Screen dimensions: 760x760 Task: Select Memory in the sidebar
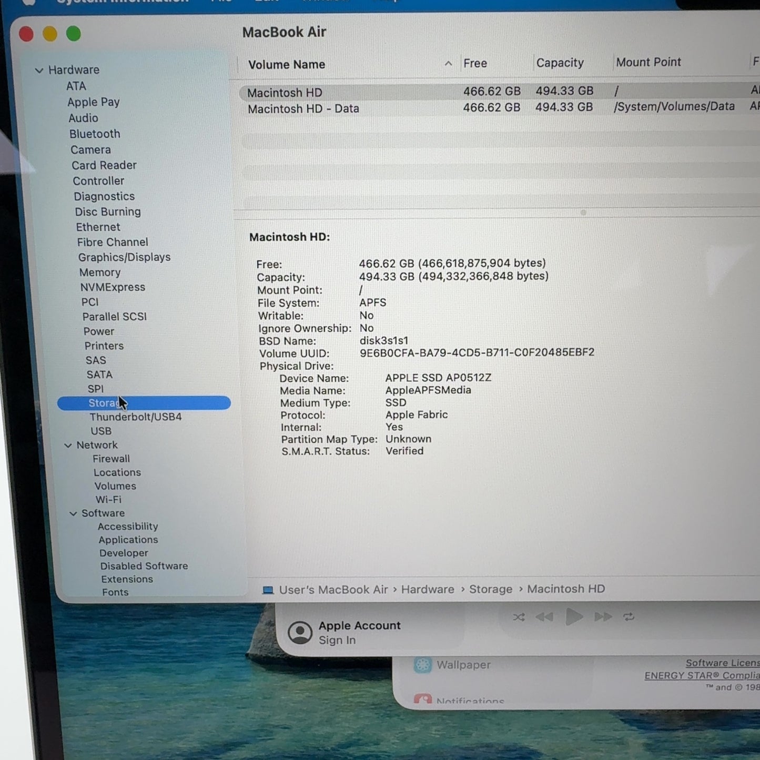point(100,272)
